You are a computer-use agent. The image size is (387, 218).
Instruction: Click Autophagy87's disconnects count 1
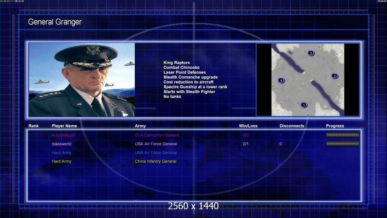point(281,135)
